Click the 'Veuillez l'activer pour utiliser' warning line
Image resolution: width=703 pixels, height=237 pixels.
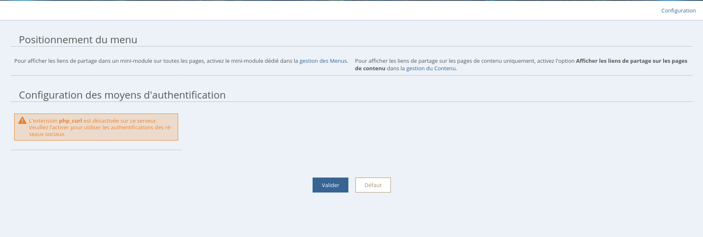click(x=101, y=128)
